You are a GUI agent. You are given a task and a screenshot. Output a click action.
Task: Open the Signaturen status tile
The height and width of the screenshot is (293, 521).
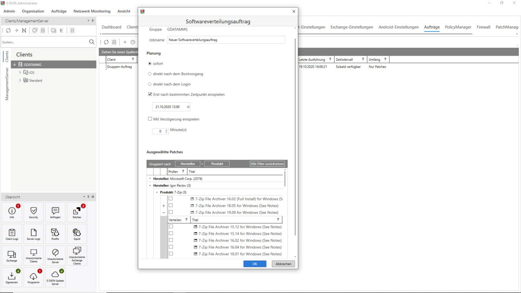tap(12, 277)
